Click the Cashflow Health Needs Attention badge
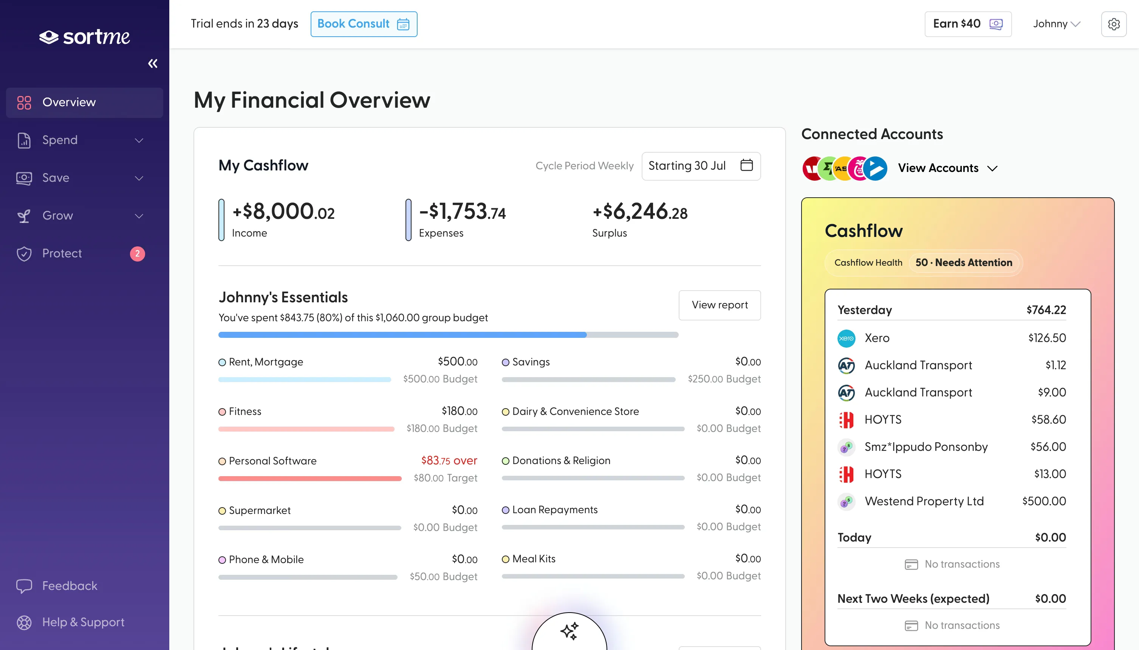Image resolution: width=1139 pixels, height=650 pixels. [964, 263]
